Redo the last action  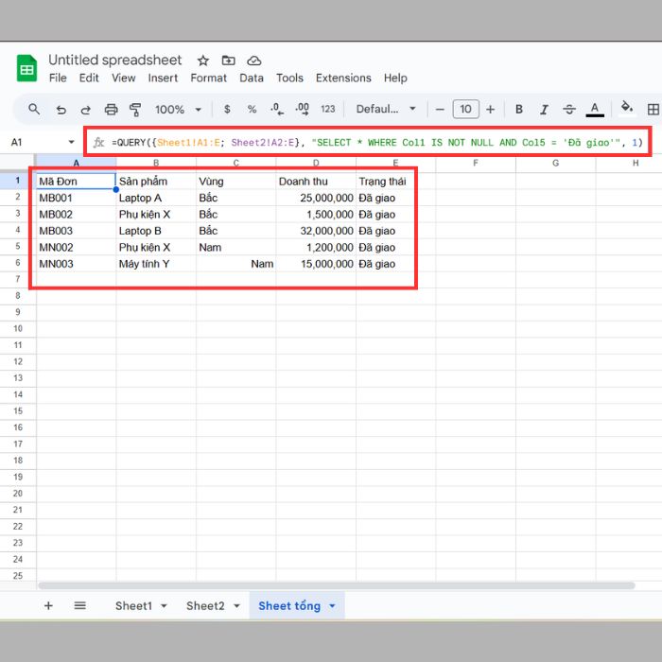[86, 110]
